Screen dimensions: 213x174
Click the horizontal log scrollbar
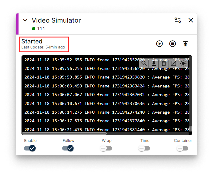pos(64,134)
